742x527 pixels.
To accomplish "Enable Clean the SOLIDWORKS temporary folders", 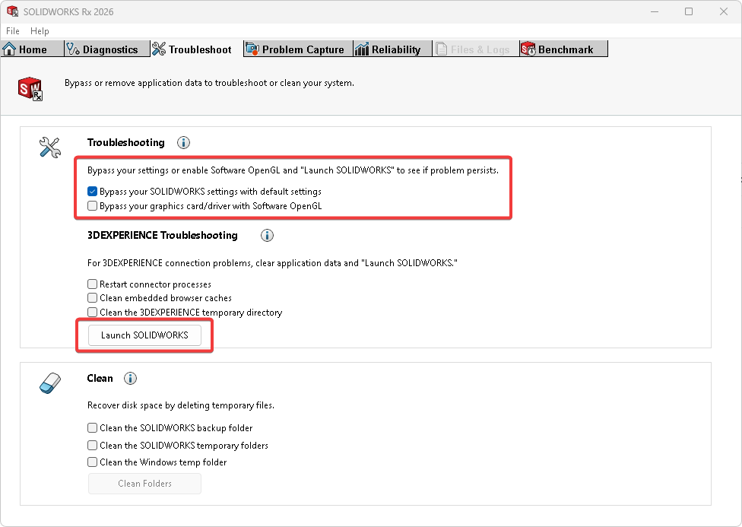I will 92,445.
